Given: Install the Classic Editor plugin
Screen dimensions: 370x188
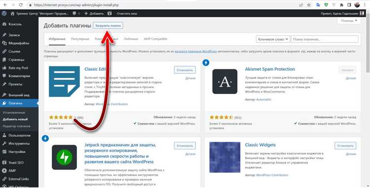Looking at the screenshot, I should [x=185, y=70].
